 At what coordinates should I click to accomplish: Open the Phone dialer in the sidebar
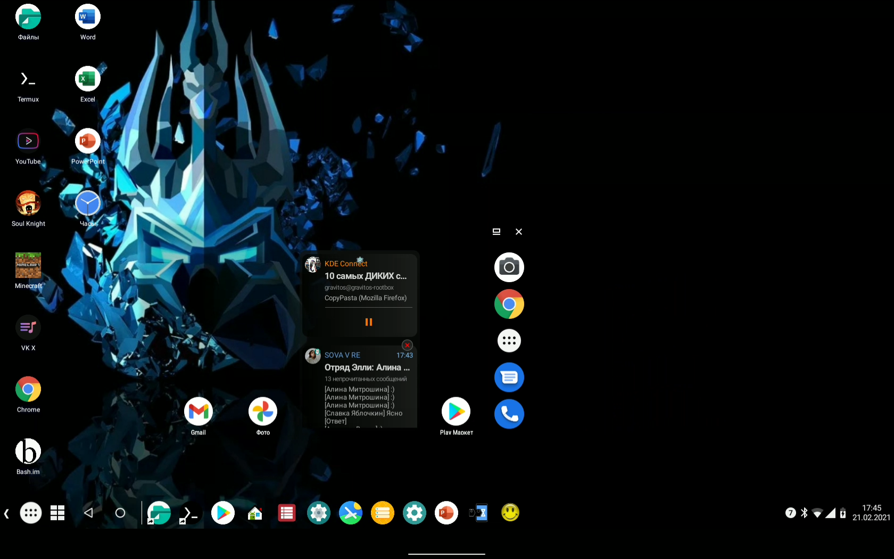[x=509, y=414]
